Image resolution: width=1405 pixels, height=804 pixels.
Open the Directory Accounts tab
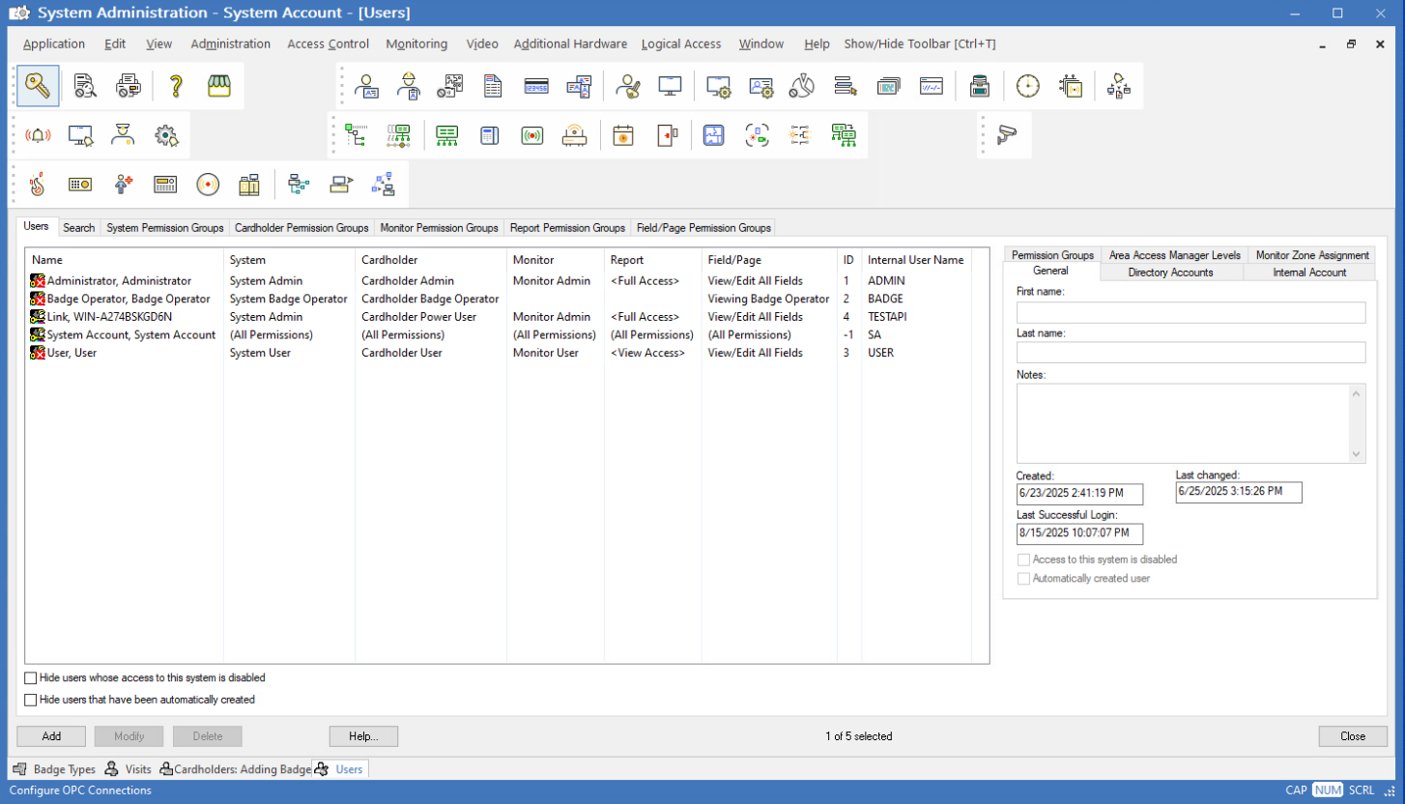pos(1170,273)
